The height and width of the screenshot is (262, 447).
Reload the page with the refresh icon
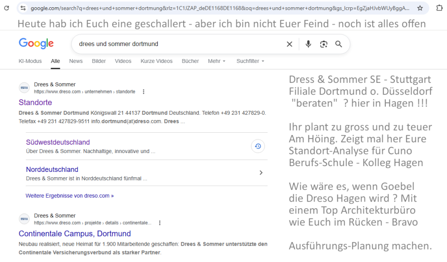coord(6,8)
